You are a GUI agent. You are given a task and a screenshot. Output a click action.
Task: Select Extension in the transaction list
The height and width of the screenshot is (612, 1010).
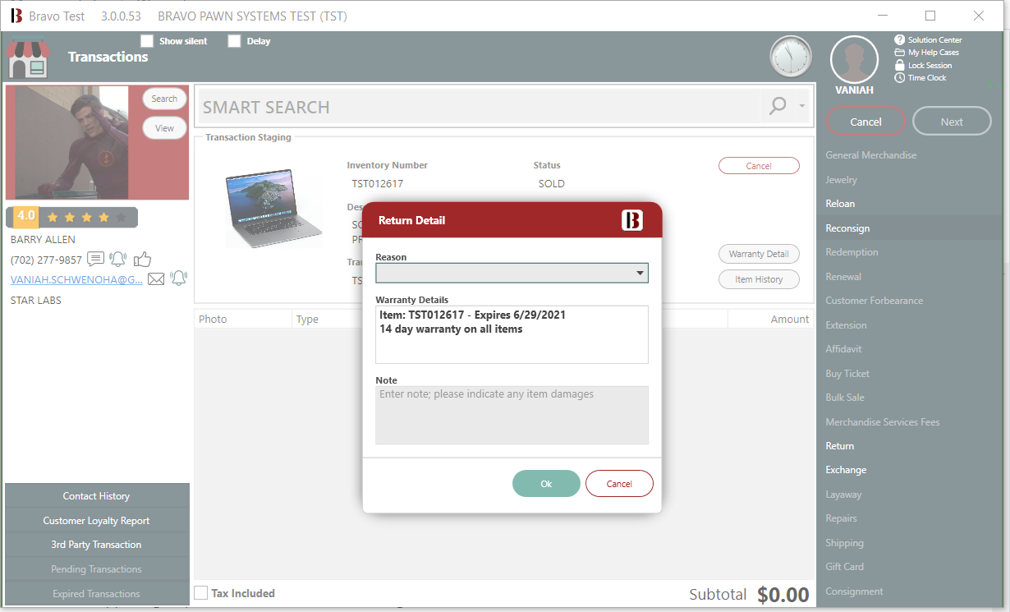(846, 325)
